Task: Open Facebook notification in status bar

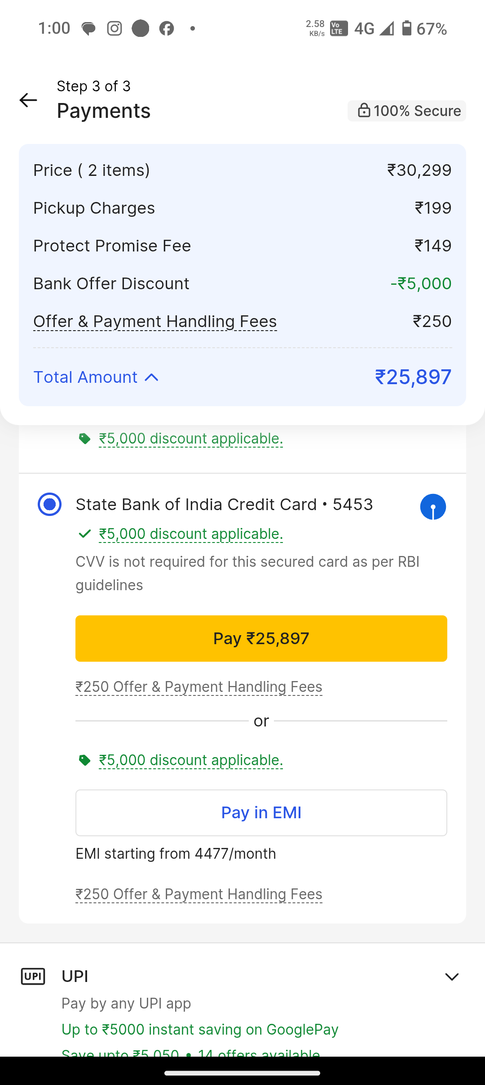Action: coord(167,28)
